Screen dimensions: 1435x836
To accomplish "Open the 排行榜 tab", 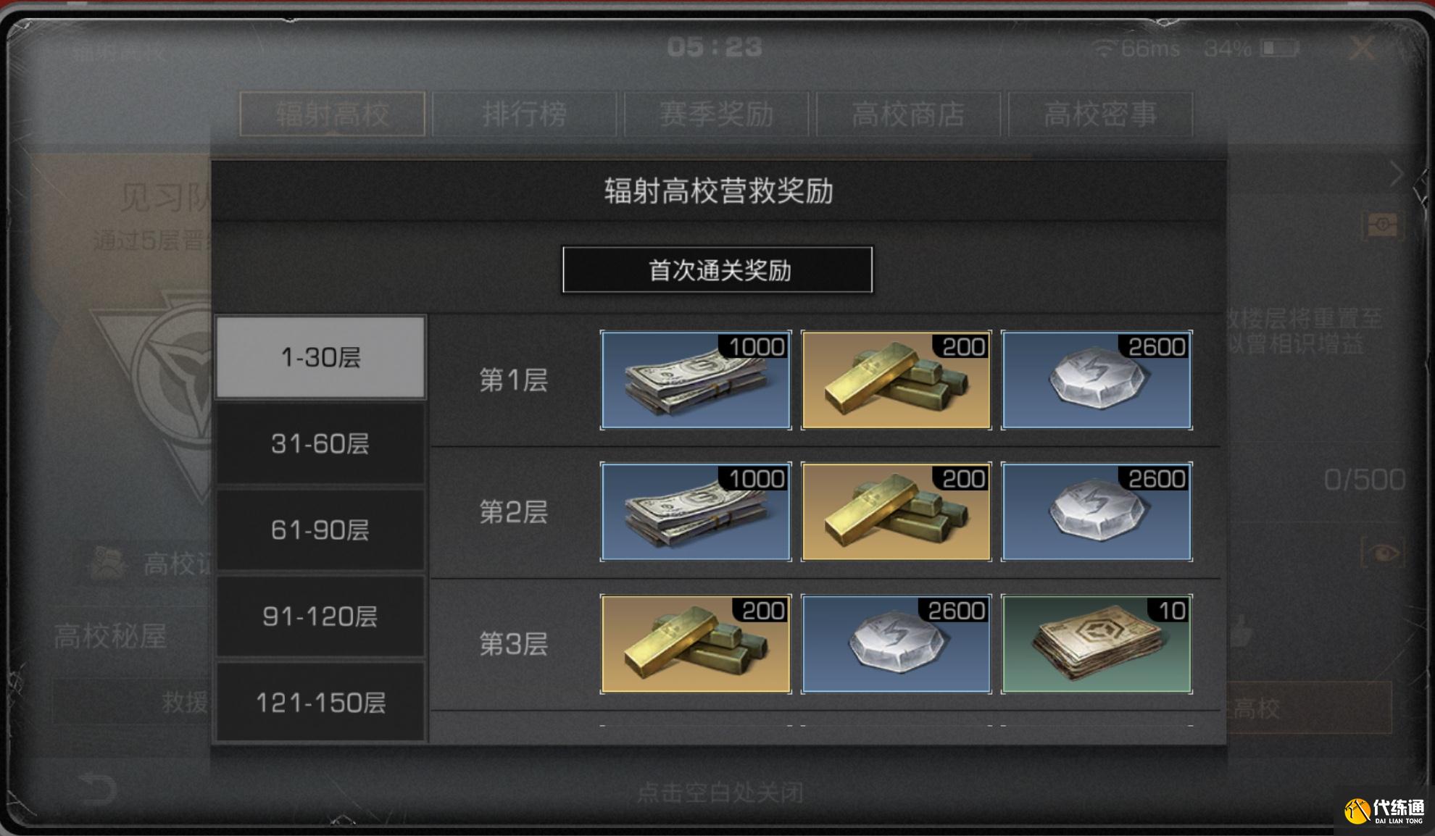I will coord(524,114).
